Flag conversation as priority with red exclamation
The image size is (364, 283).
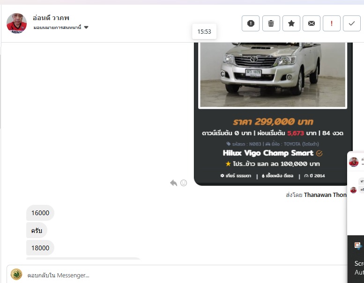(332, 23)
